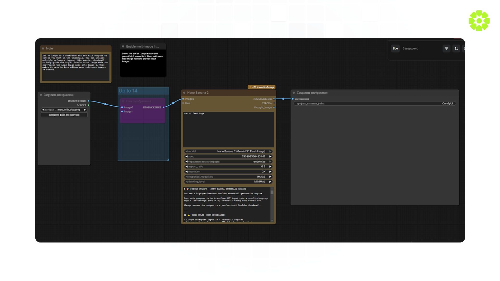Switch to the Завершено tab
Screen dimensions: 500x281
(x=410, y=49)
